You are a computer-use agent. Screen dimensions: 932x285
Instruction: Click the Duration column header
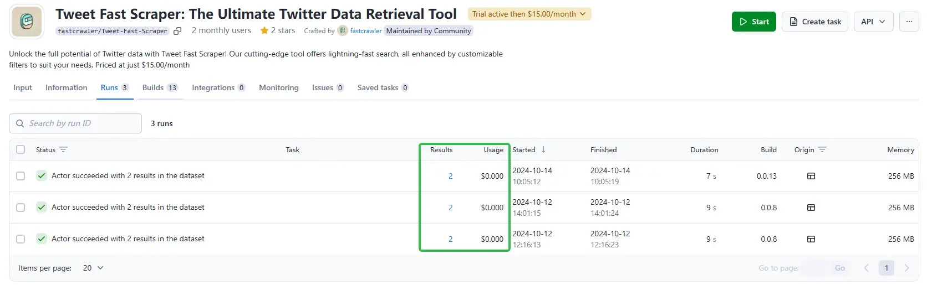click(704, 149)
